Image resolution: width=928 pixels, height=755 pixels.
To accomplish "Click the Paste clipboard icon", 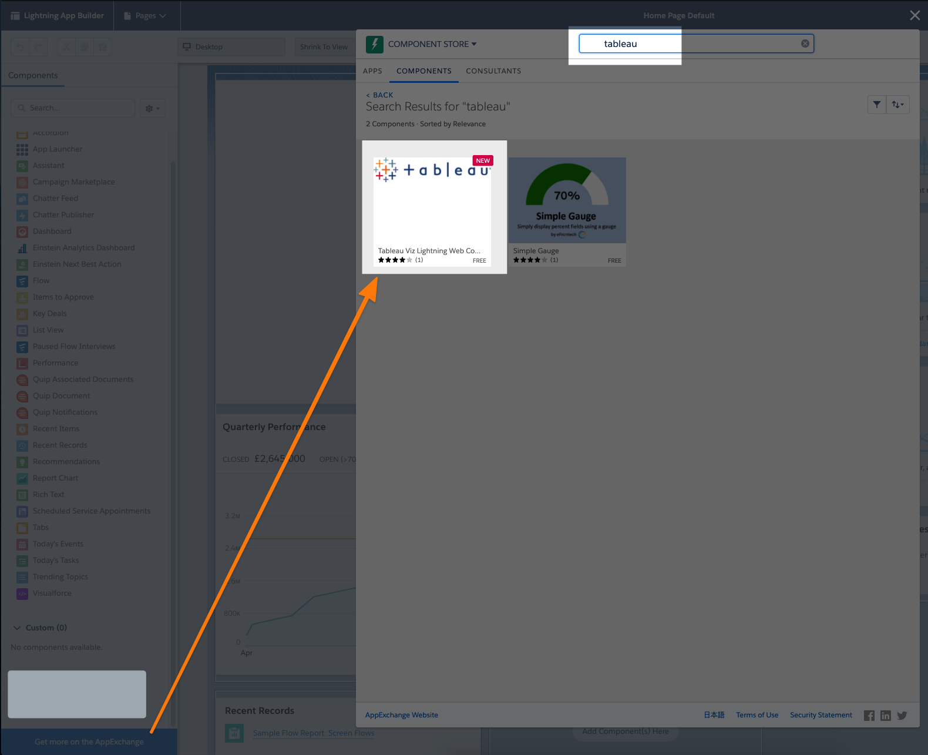I will coord(103,47).
